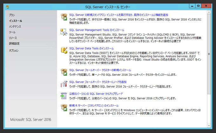Open the オプション section
This screenshot has width=216, height=133.
[x=14, y=50]
